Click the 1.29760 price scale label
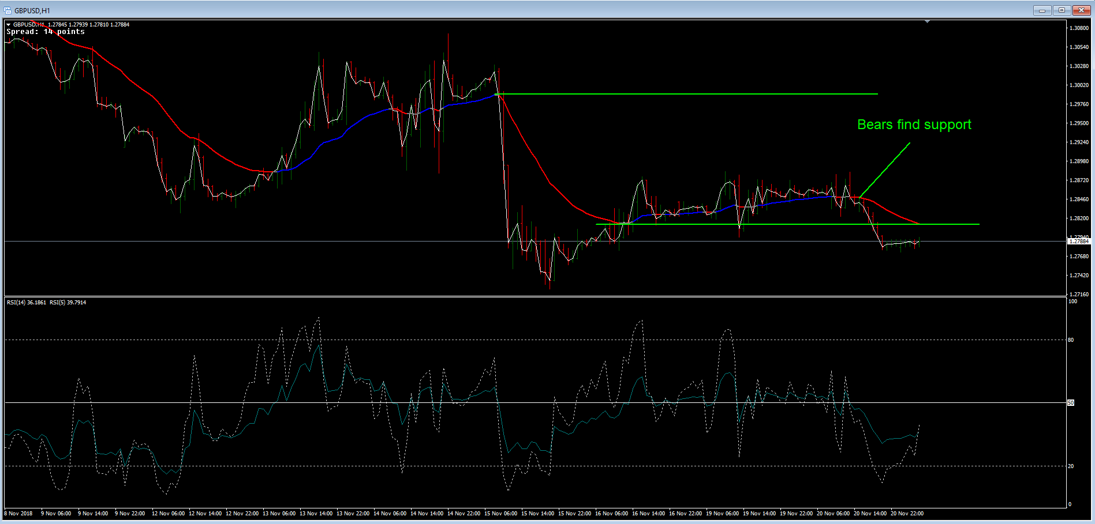1095x524 pixels. [x=1079, y=104]
